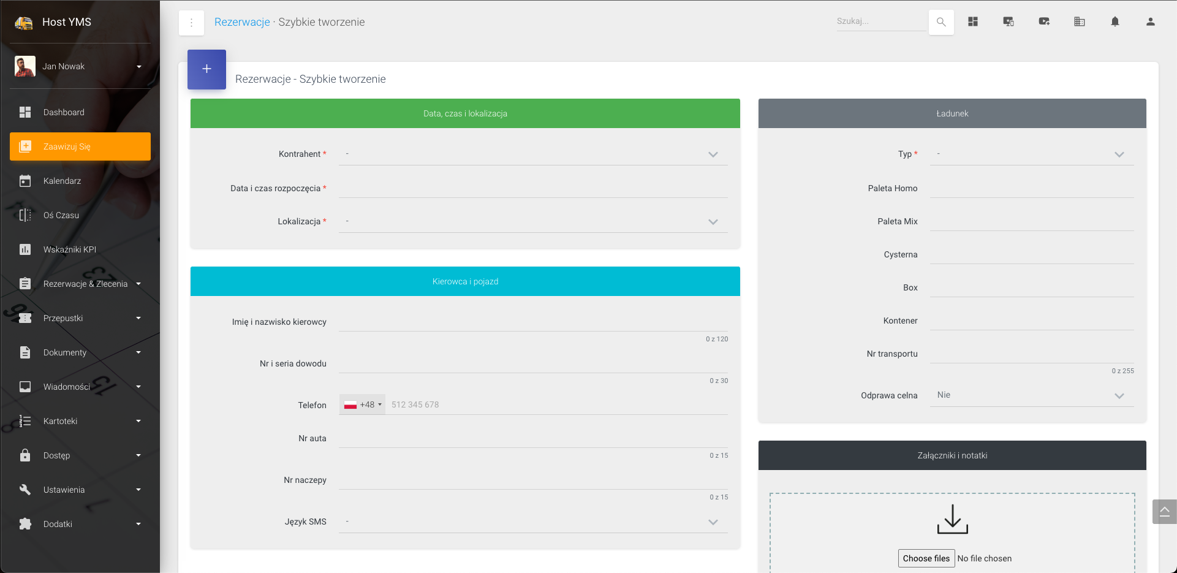Go to Kalendarz in sidebar
Image resolution: width=1177 pixels, height=573 pixels.
pyautogui.click(x=62, y=181)
